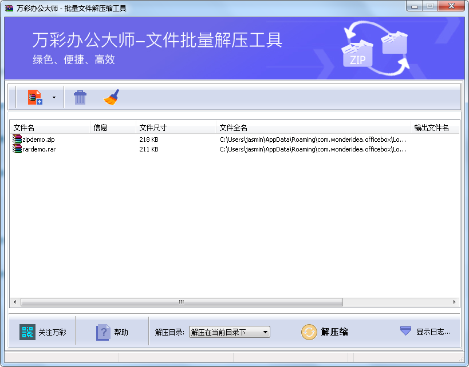Click the 信息 column header

(x=113, y=128)
